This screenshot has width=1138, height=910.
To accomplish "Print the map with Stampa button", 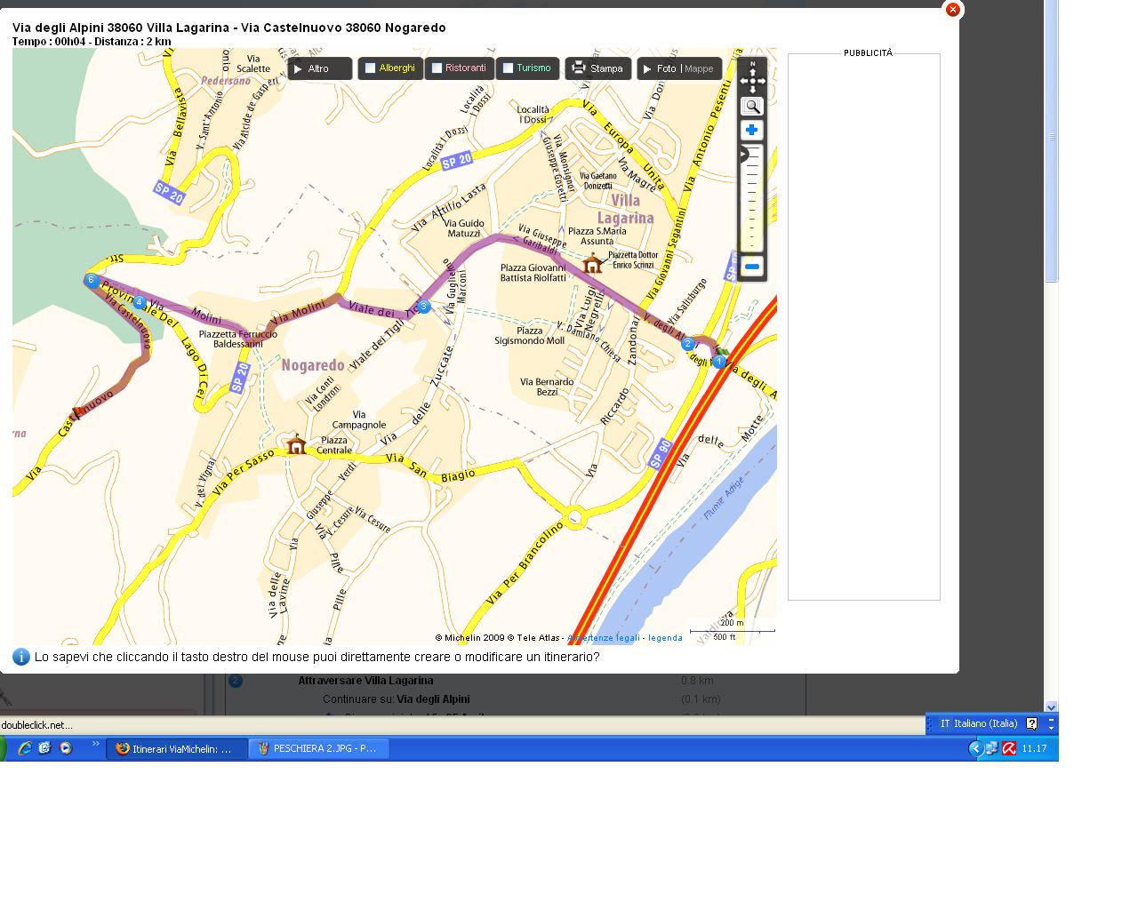I will tap(597, 68).
